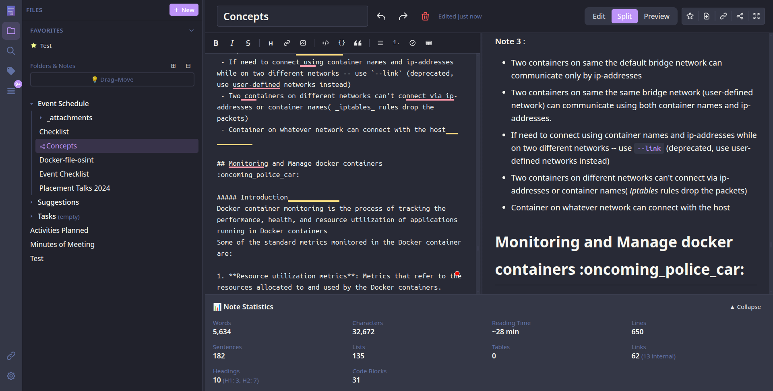Image resolution: width=773 pixels, height=391 pixels.
Task: Open share options with the share icon
Action: (740, 16)
